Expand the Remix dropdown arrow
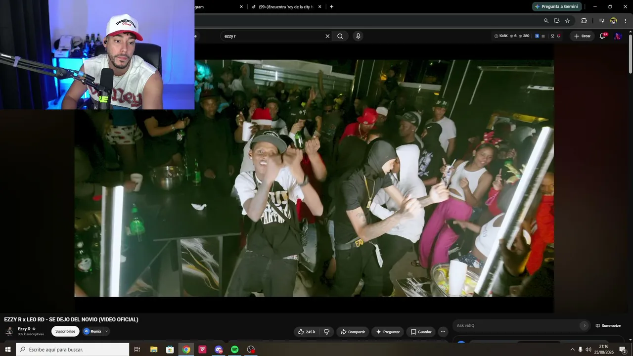The width and height of the screenshot is (633, 356). coord(106,331)
